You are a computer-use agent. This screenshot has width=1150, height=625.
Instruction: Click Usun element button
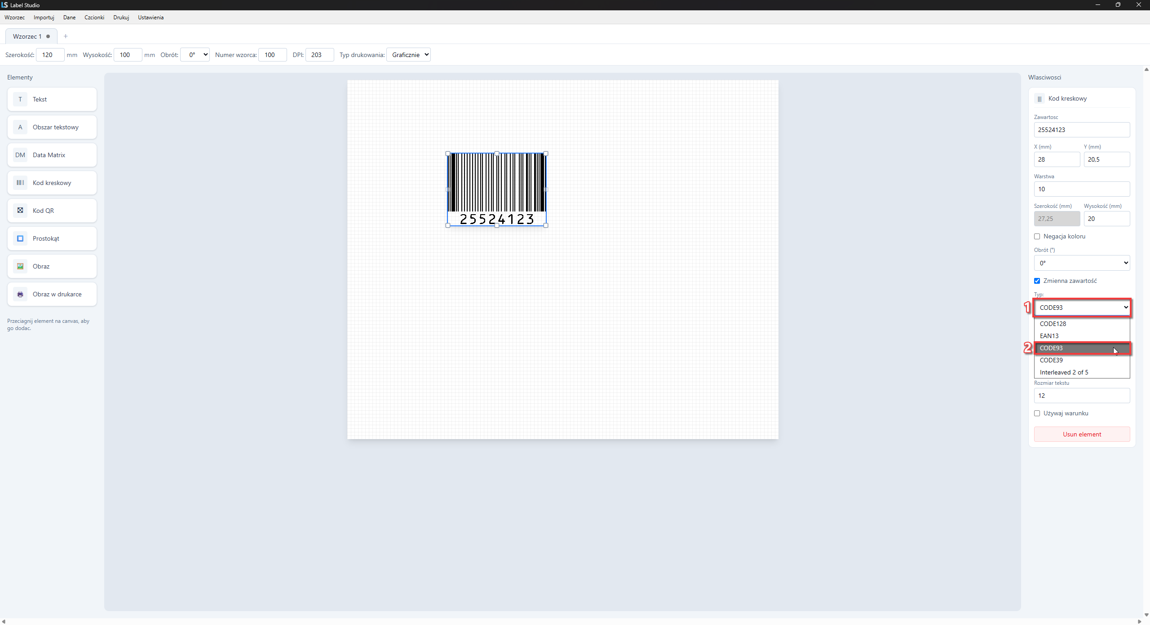1082,434
